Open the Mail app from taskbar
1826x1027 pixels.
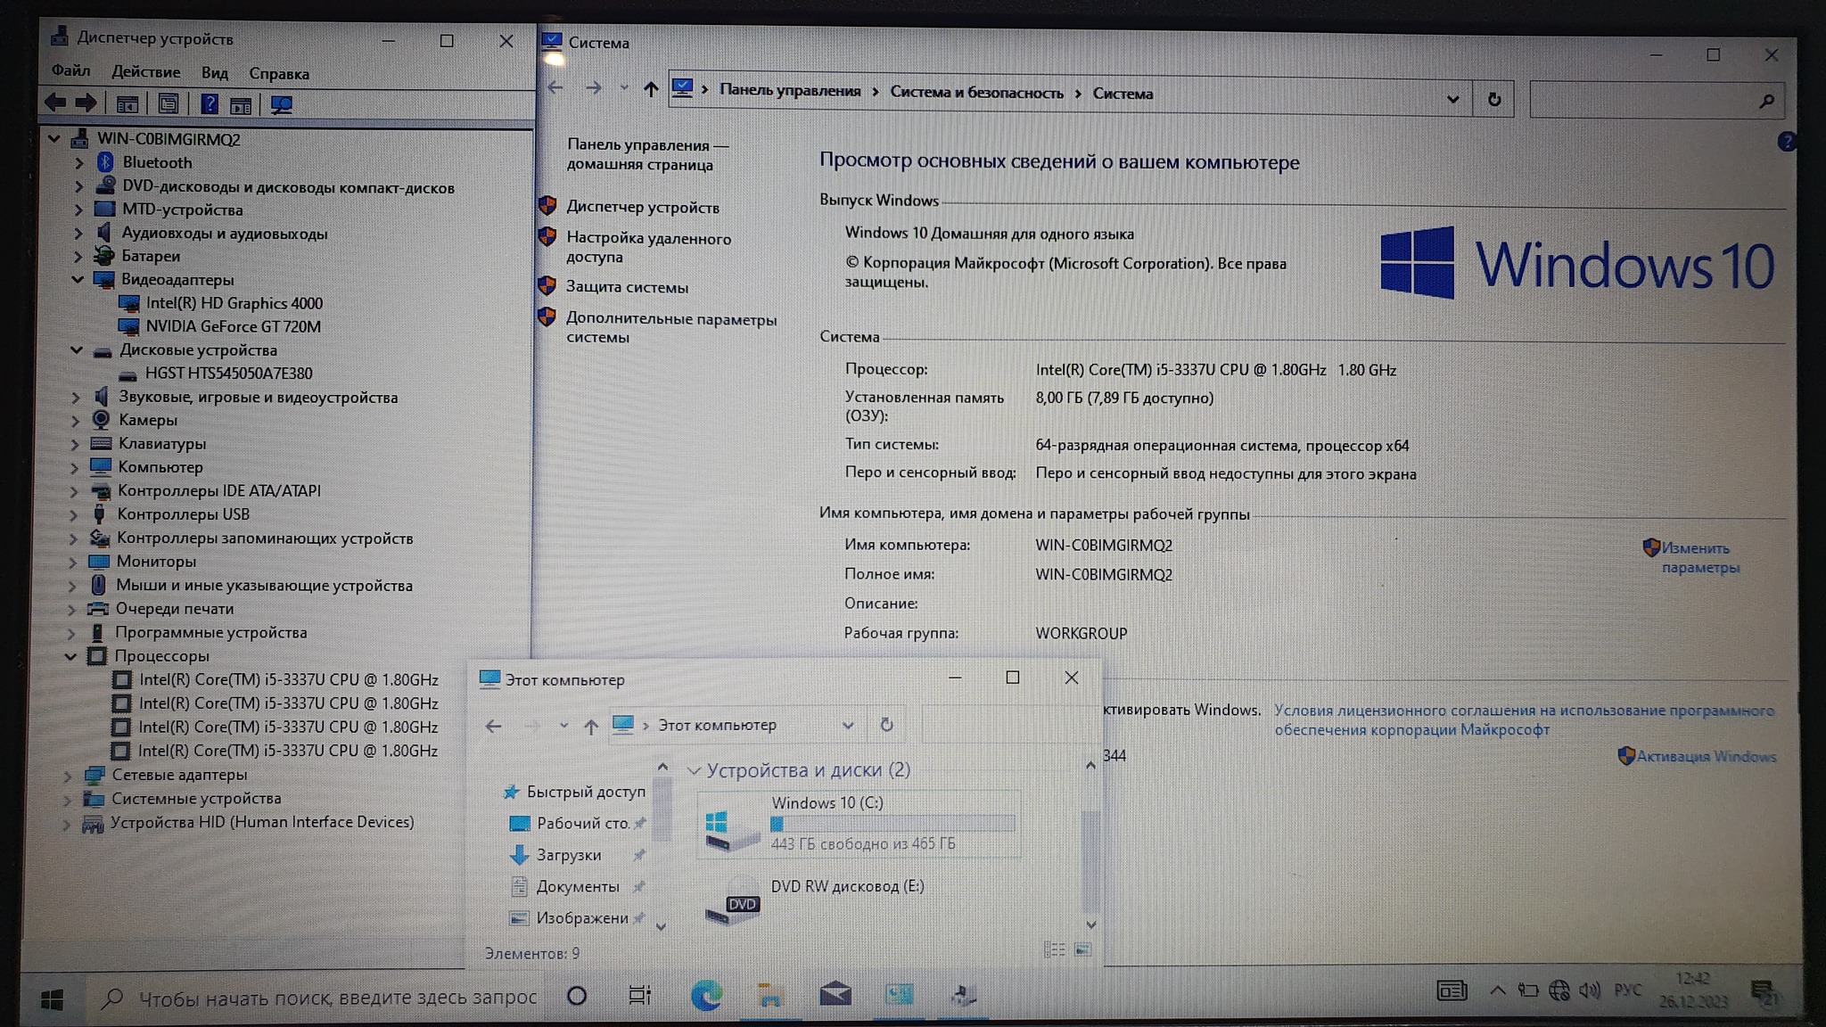click(835, 995)
